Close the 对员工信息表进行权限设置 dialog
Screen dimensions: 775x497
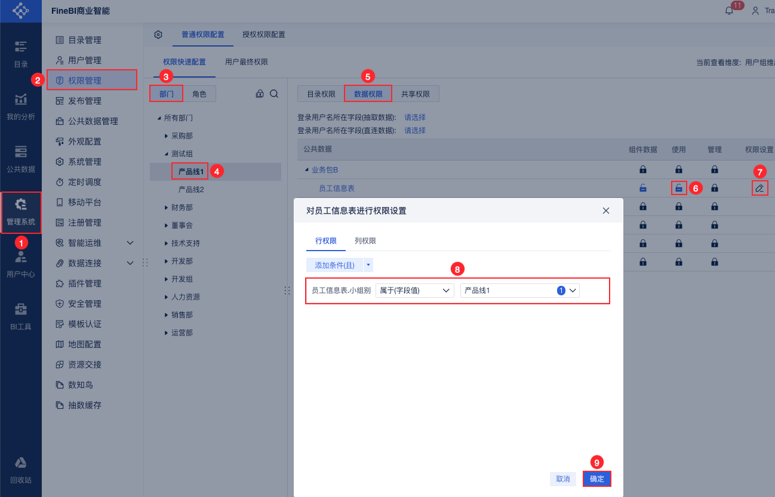[x=606, y=211]
